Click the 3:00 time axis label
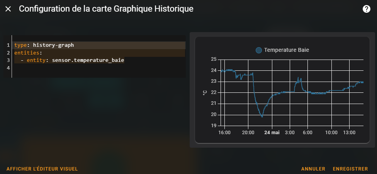Screen dimensions: 377x174 tap(290, 133)
